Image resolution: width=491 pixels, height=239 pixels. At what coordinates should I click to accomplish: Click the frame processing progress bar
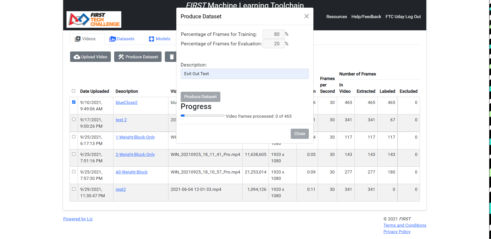click(x=202, y=115)
